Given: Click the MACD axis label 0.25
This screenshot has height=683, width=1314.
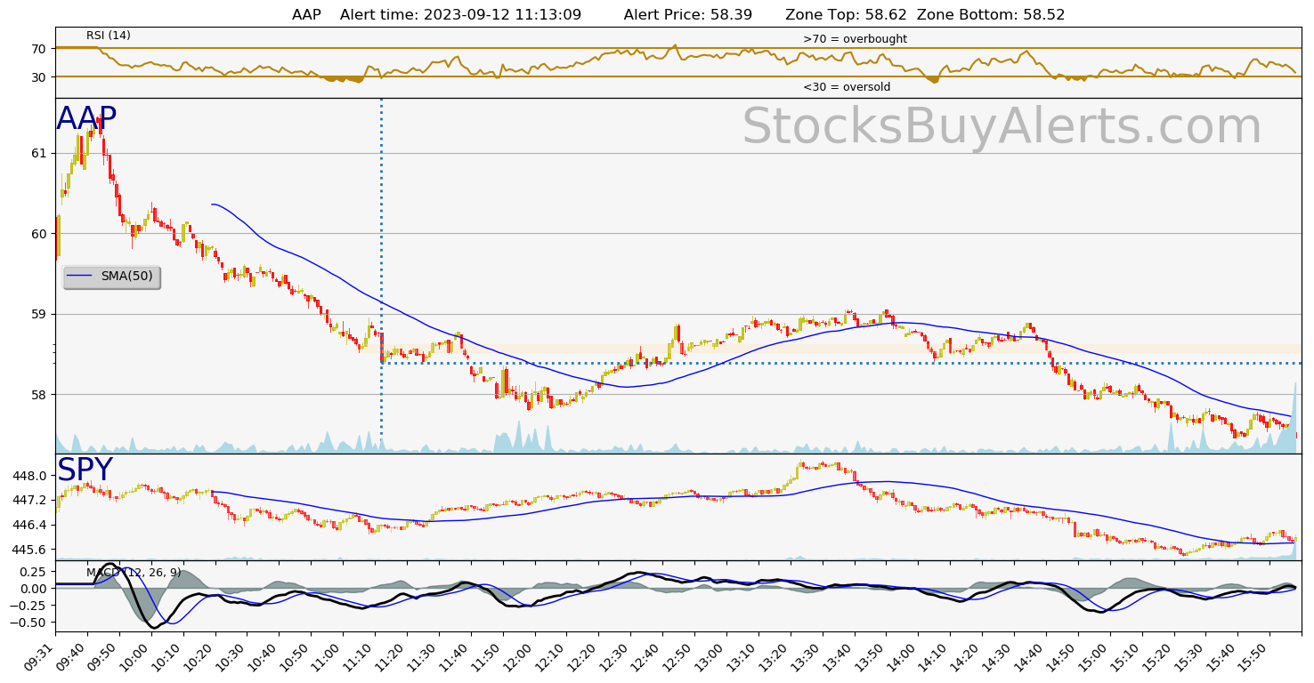Looking at the screenshot, I should pos(33,572).
